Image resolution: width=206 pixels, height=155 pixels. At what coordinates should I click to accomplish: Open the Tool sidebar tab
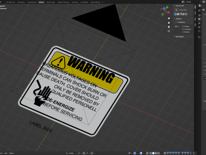[195, 7]
